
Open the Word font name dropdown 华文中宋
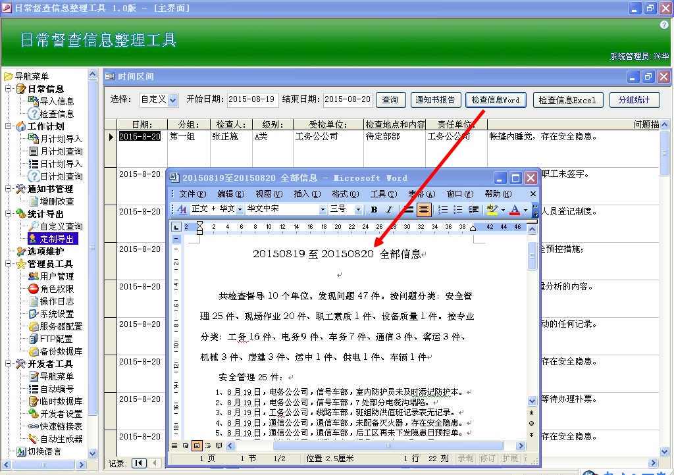(x=323, y=210)
